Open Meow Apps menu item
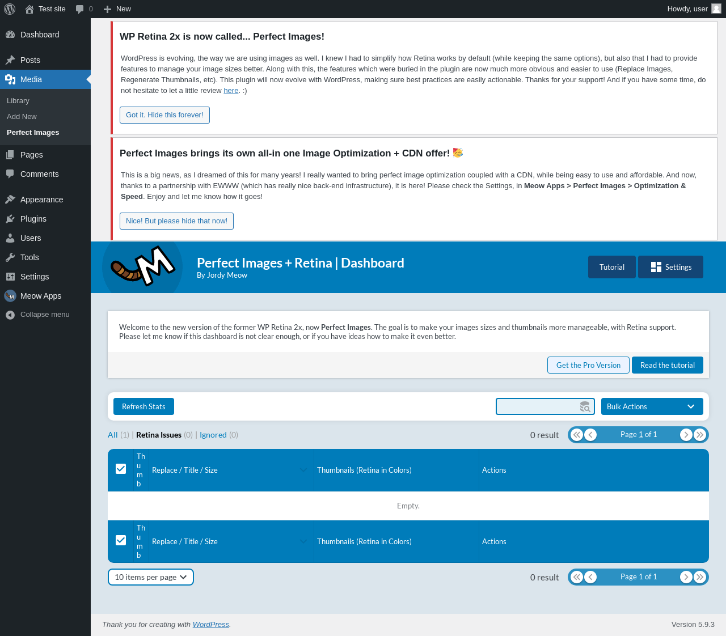 [45, 296]
